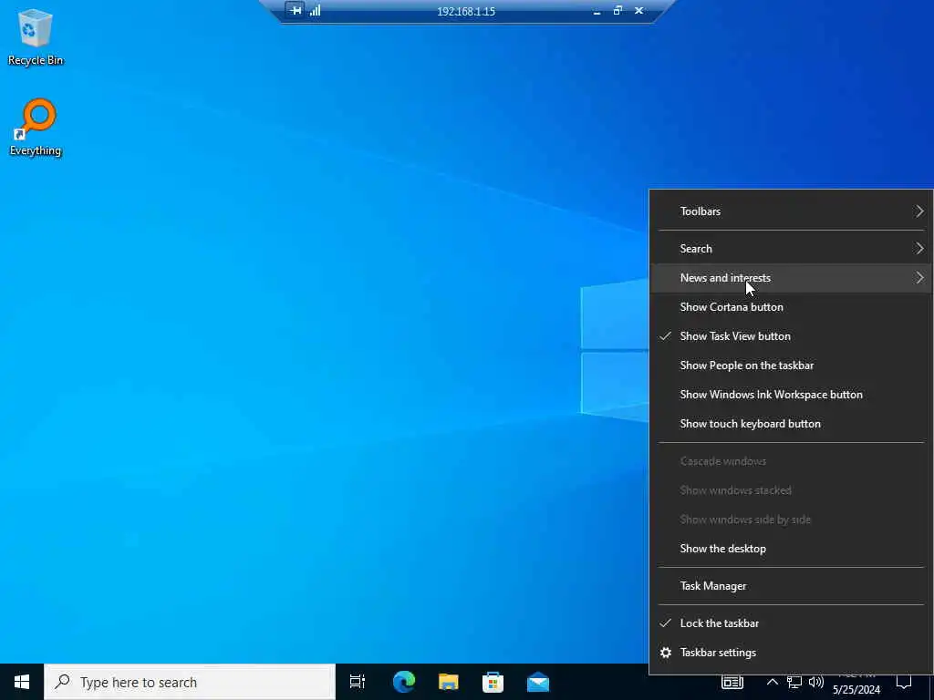Image resolution: width=934 pixels, height=700 pixels.
Task: Toggle Lock the taskbar option
Action: [x=791, y=623]
